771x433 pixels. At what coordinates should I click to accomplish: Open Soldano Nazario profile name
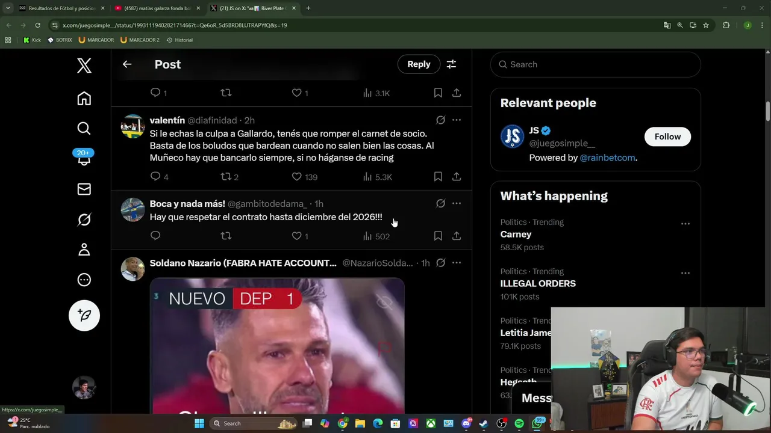click(x=243, y=263)
